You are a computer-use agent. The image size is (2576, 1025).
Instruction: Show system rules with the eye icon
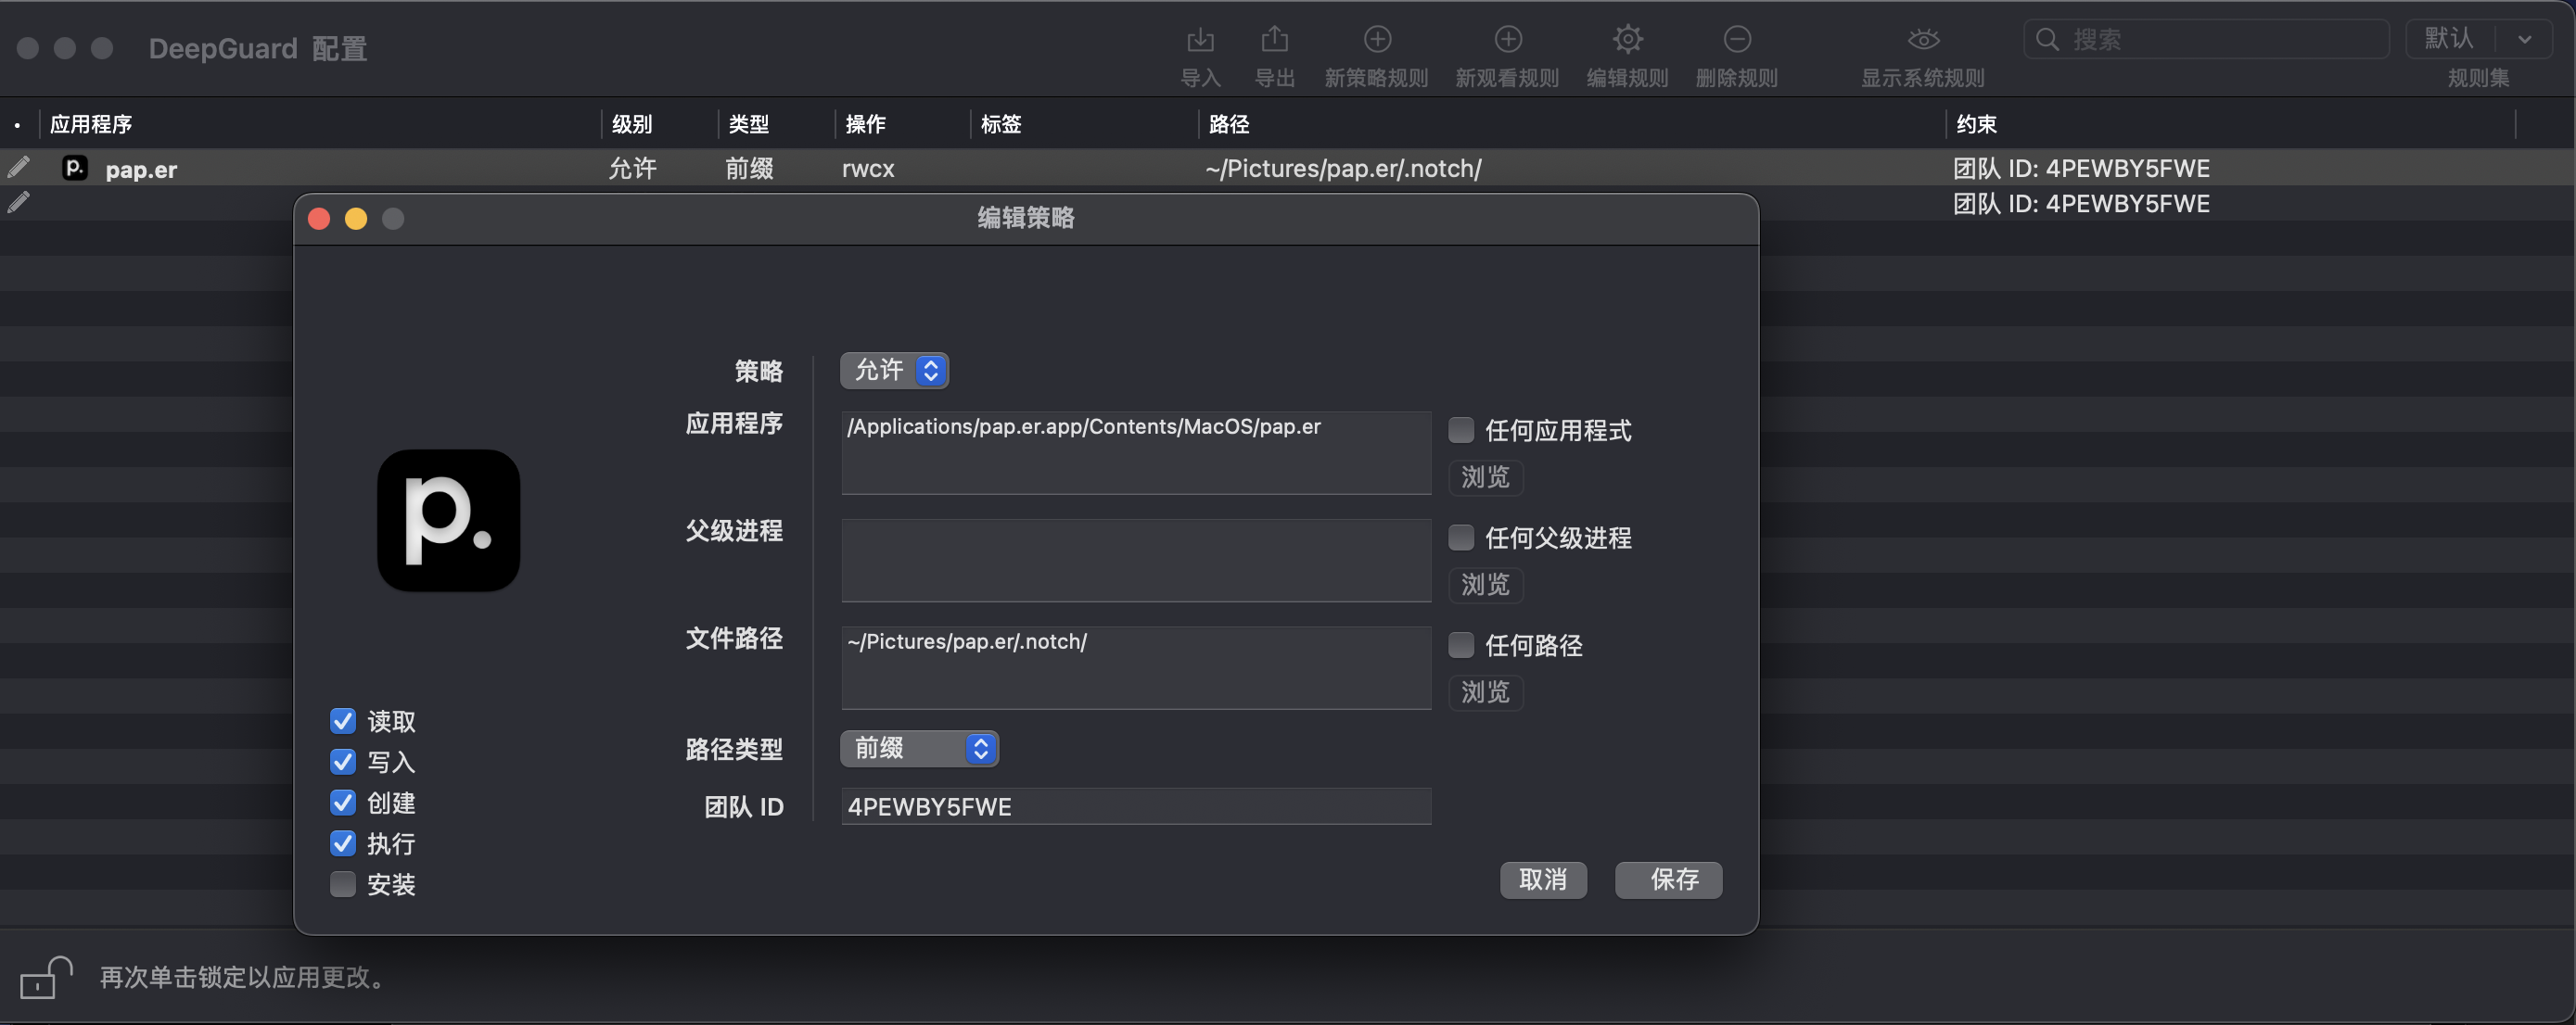pos(1922,40)
